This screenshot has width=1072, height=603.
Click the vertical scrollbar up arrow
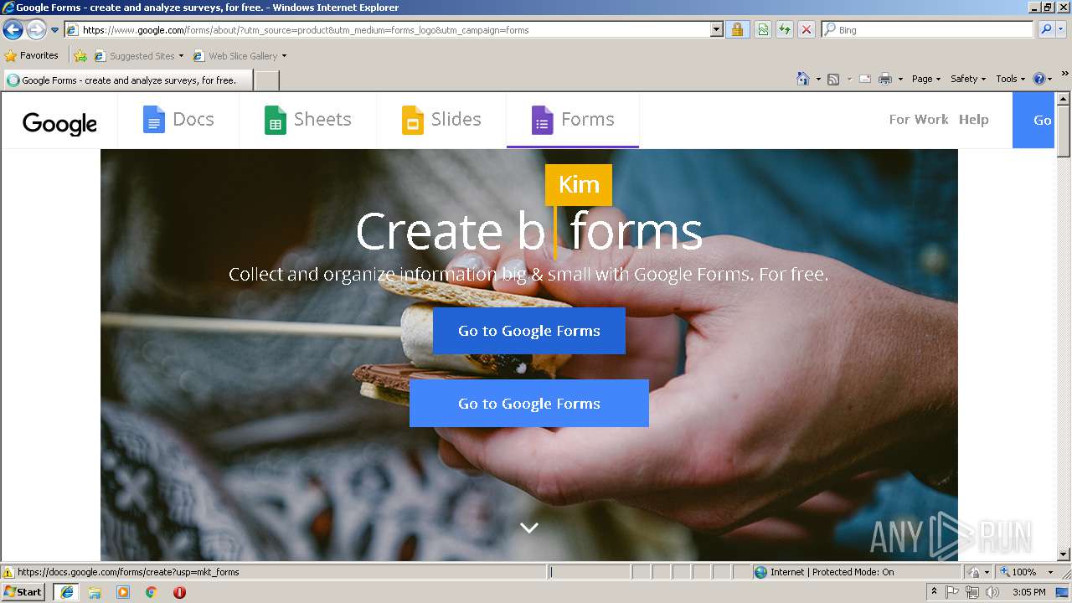1064,100
